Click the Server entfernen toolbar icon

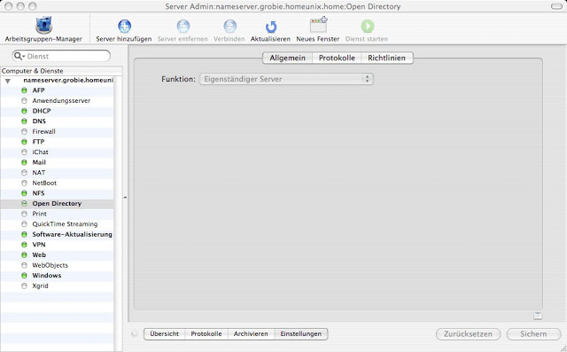(183, 26)
